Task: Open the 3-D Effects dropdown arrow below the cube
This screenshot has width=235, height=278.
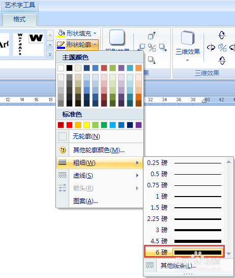Action: (188, 60)
